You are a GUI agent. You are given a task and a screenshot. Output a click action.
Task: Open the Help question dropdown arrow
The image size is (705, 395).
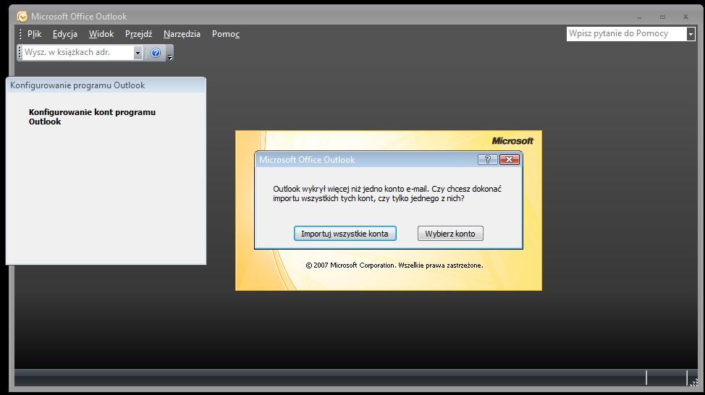pos(690,34)
